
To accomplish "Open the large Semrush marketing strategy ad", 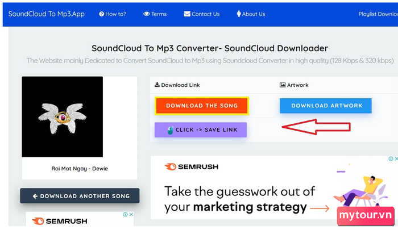I will (x=274, y=187).
